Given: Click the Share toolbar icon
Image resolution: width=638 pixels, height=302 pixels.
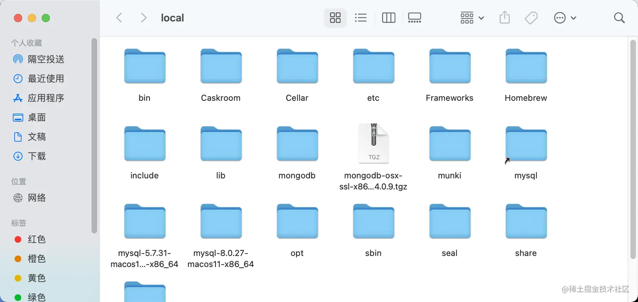Looking at the screenshot, I should pyautogui.click(x=505, y=18).
